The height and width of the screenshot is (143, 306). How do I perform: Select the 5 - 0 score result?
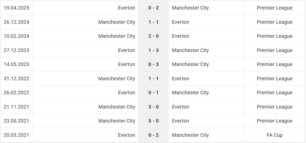tap(153, 121)
